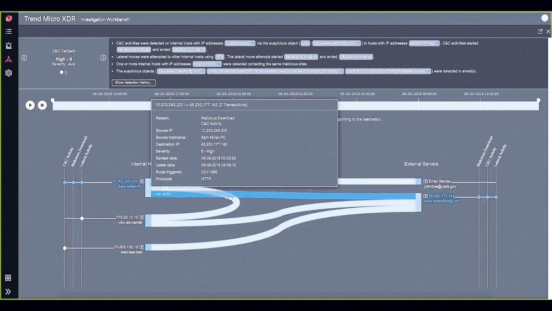Click External Servers column heading

421,164
